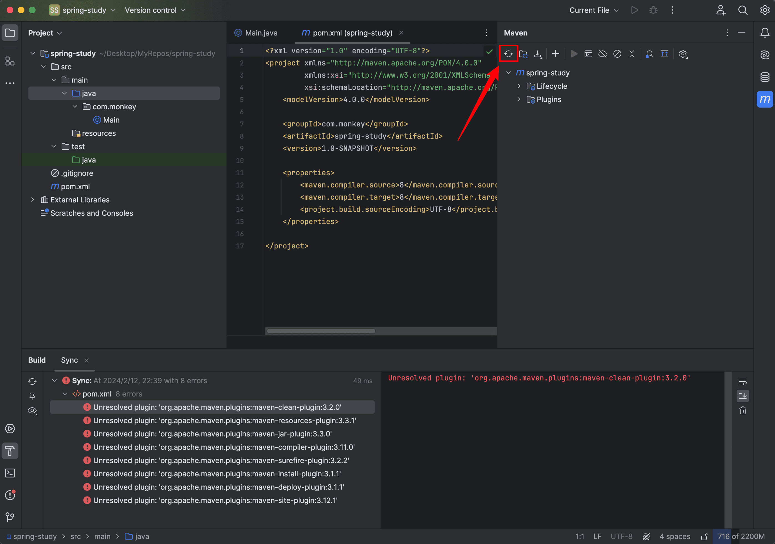Open IDE Settings gear icon
Image resolution: width=775 pixels, height=544 pixels.
click(765, 10)
